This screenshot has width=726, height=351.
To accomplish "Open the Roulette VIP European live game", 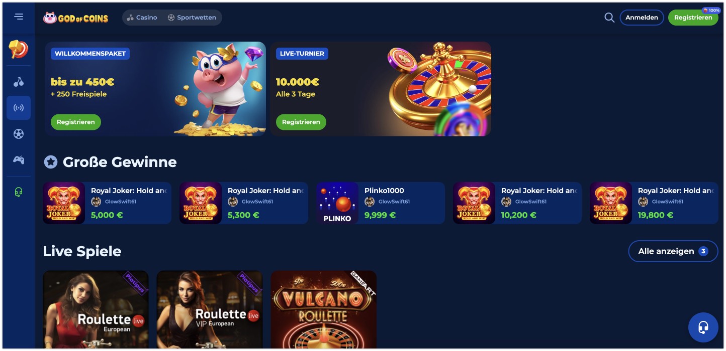I will pos(210,309).
